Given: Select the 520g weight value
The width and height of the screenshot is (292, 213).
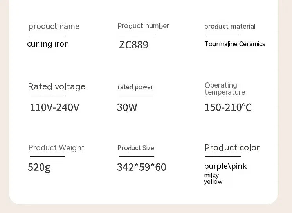Looking at the screenshot, I should tap(39, 167).
